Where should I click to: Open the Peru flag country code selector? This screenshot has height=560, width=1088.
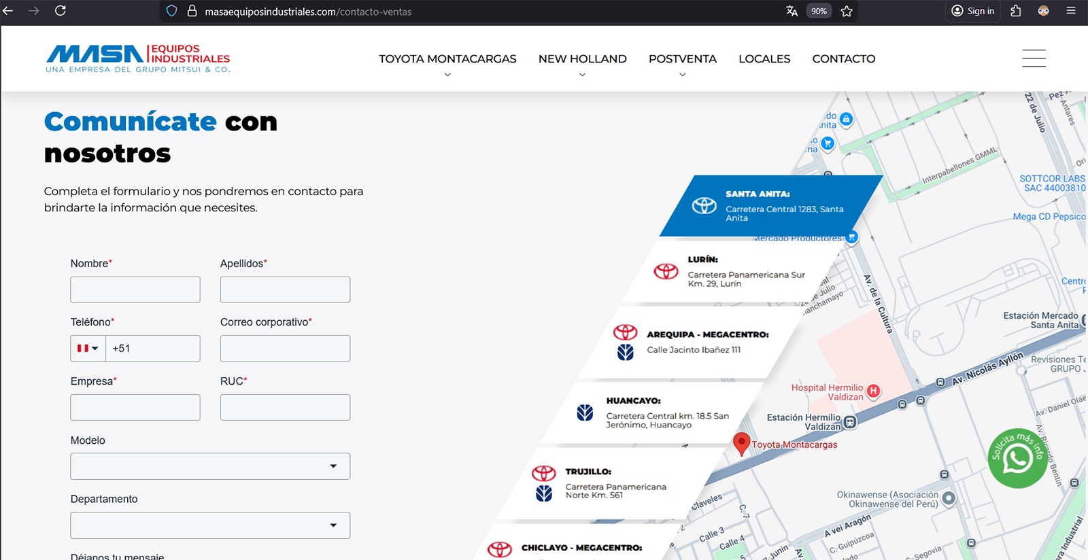(x=88, y=349)
